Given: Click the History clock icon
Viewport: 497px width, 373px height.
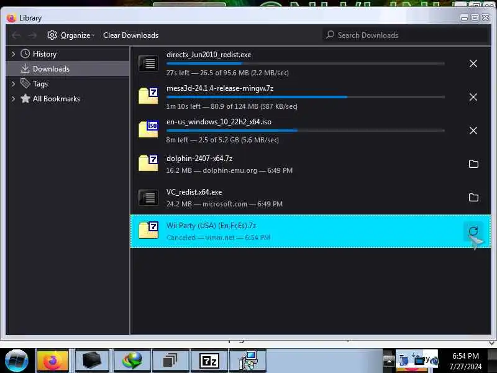Looking at the screenshot, I should [25, 54].
